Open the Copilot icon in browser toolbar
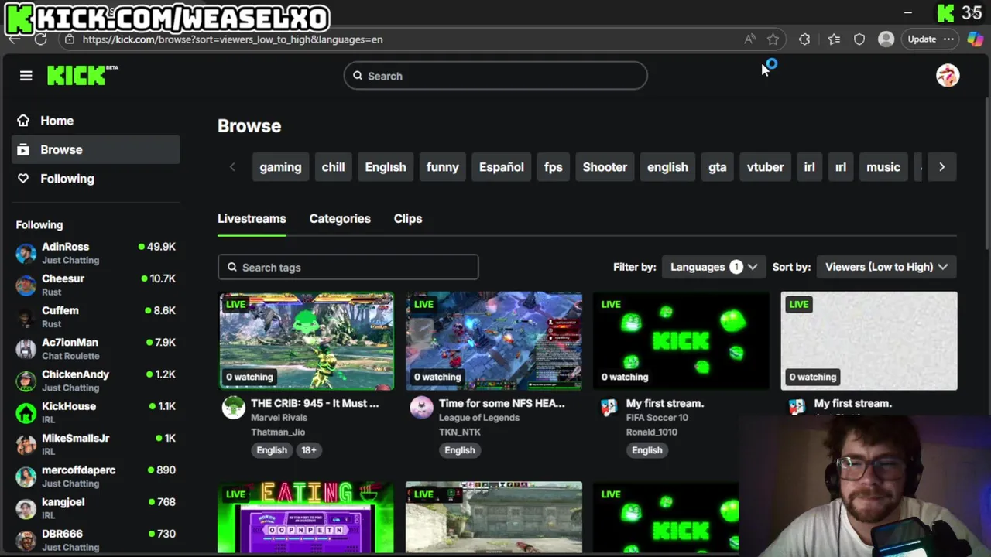The height and width of the screenshot is (557, 991). [x=976, y=39]
